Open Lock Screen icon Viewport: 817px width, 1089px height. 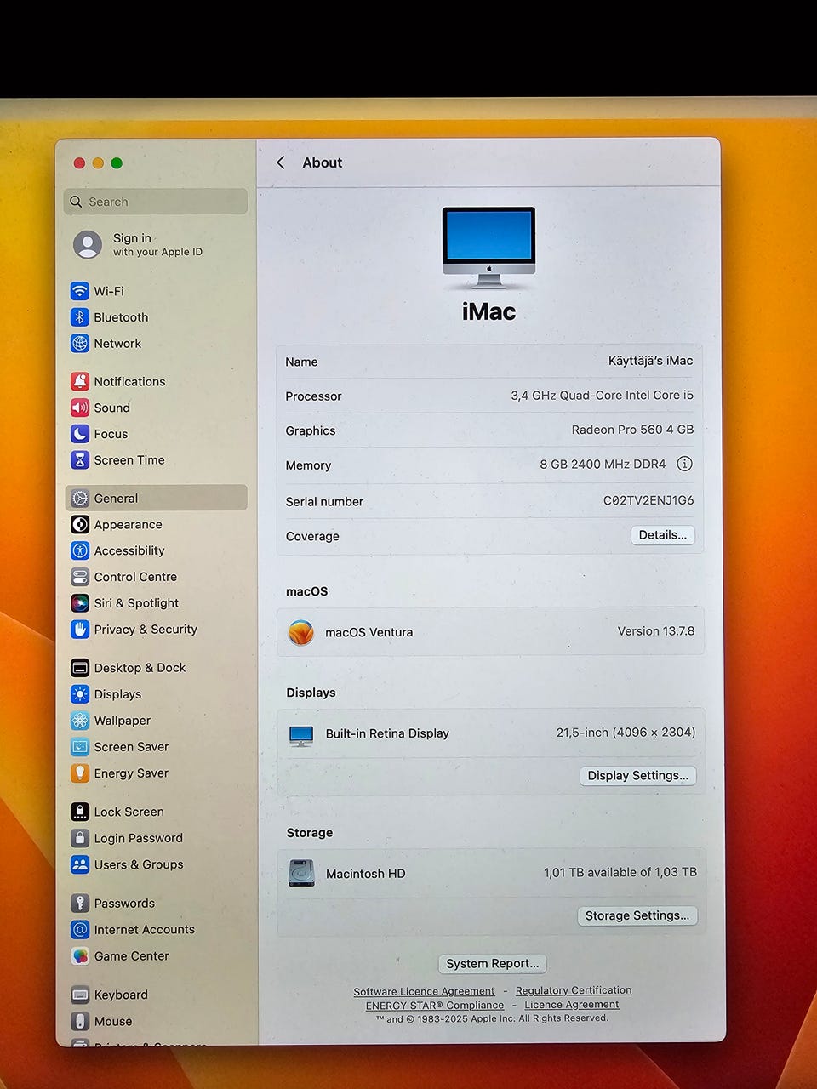80,812
